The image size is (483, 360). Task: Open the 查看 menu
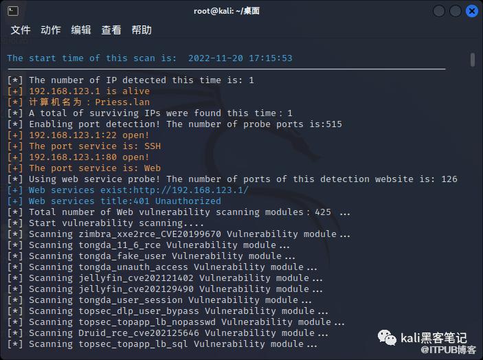[x=111, y=30]
